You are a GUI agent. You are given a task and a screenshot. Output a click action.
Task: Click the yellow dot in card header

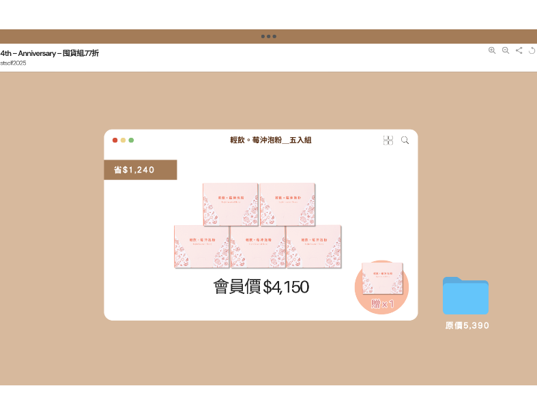click(x=124, y=140)
